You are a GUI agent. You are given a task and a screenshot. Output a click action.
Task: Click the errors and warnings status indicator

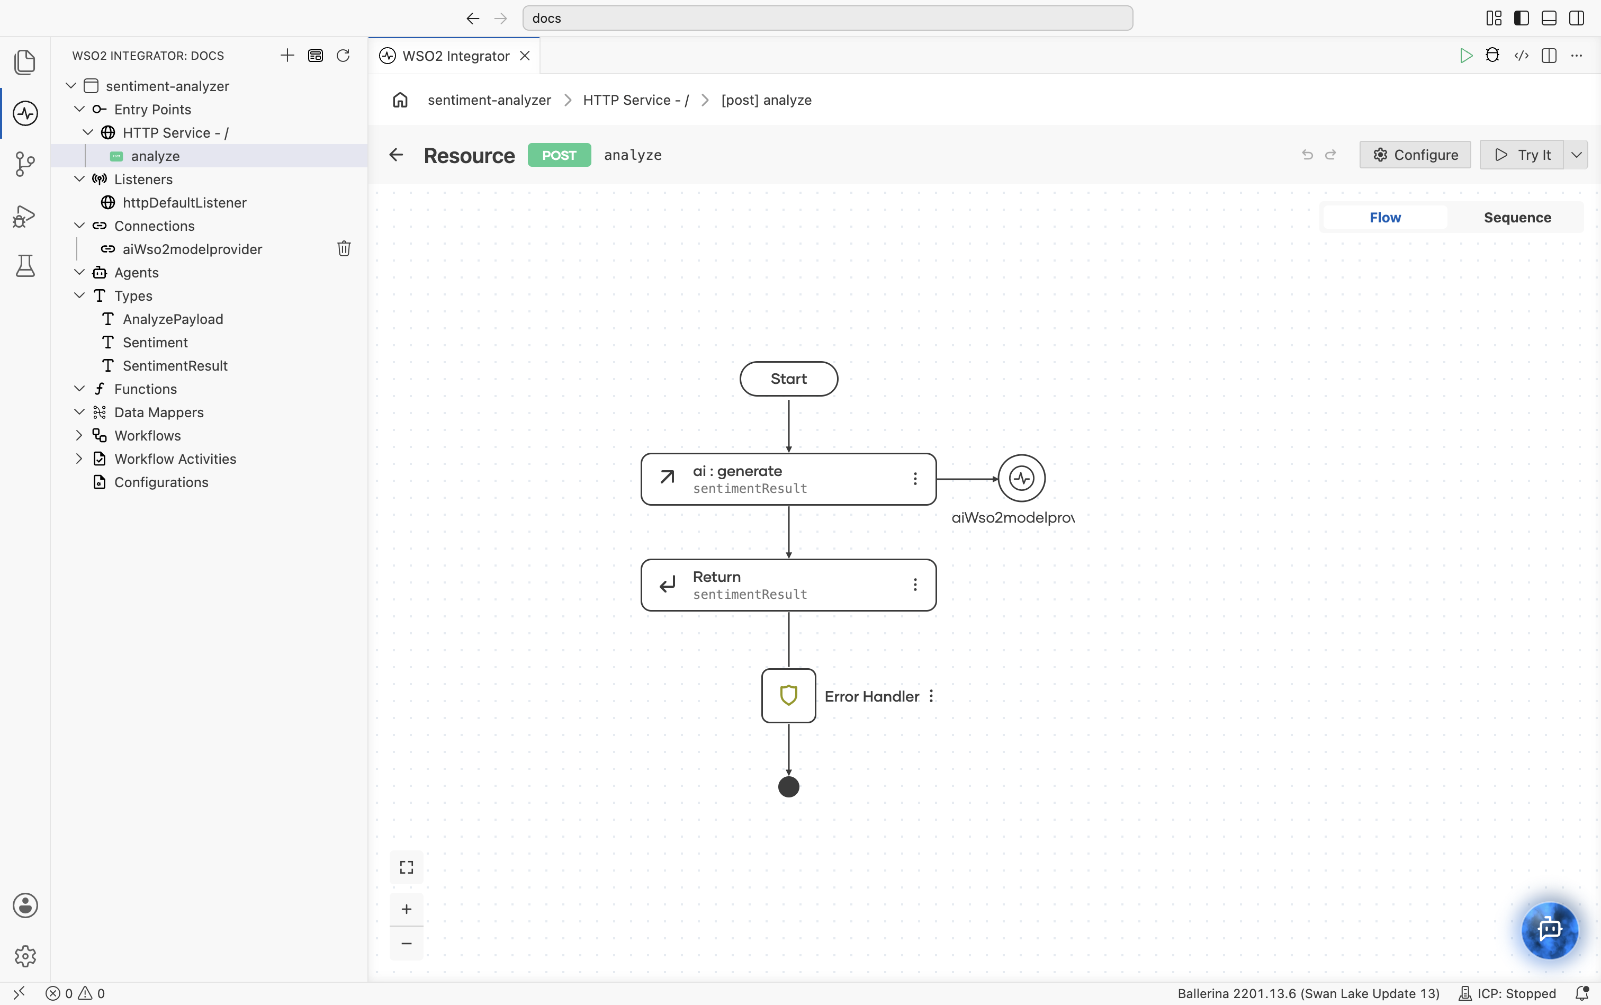click(75, 993)
